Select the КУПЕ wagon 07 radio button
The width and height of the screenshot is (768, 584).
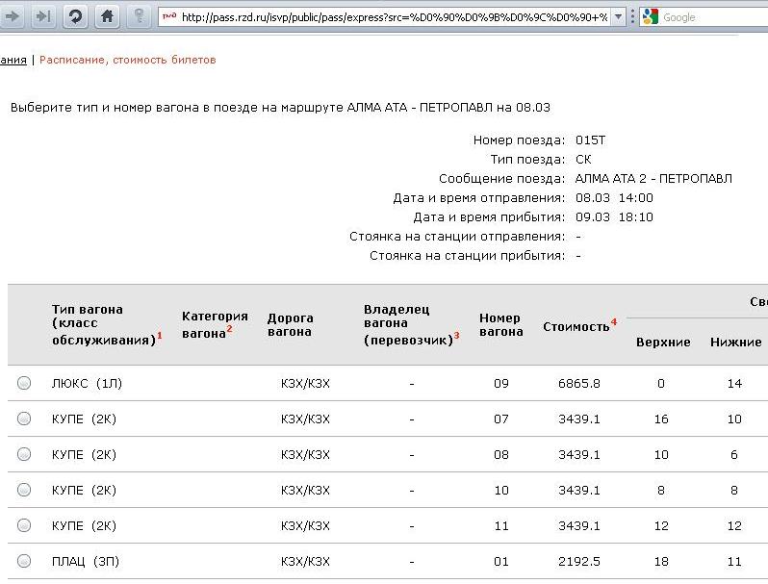click(x=24, y=419)
